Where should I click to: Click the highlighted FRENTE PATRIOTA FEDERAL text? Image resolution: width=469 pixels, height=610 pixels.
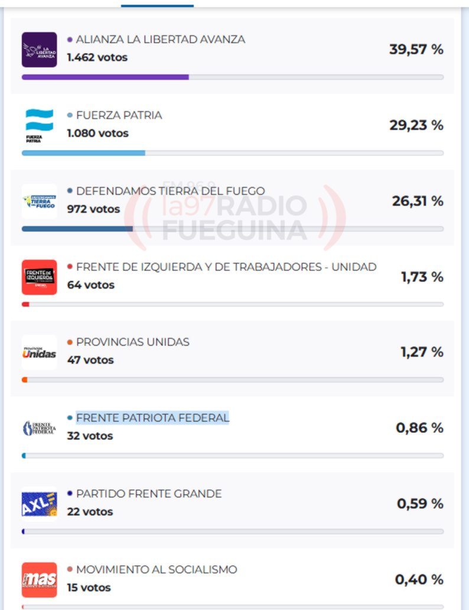tap(152, 418)
